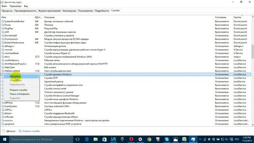Select the DcomLaunch service name

point(11,39)
